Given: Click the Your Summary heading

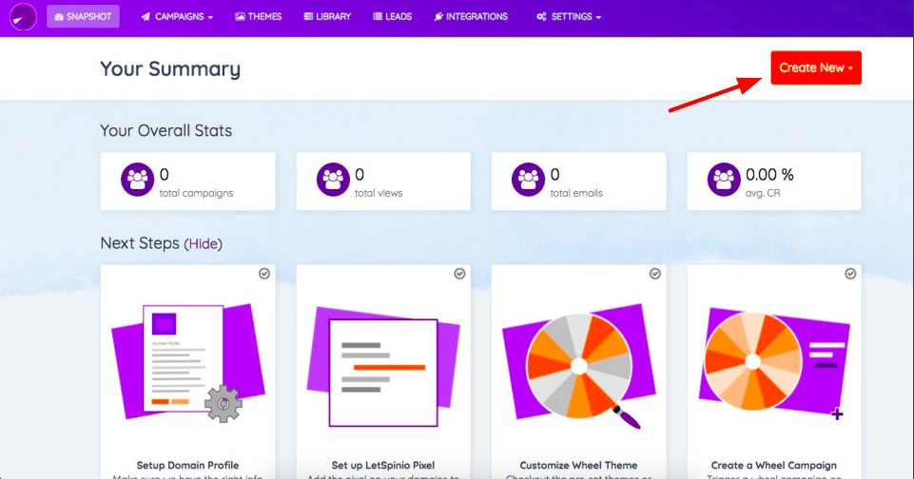Looking at the screenshot, I should pos(170,68).
